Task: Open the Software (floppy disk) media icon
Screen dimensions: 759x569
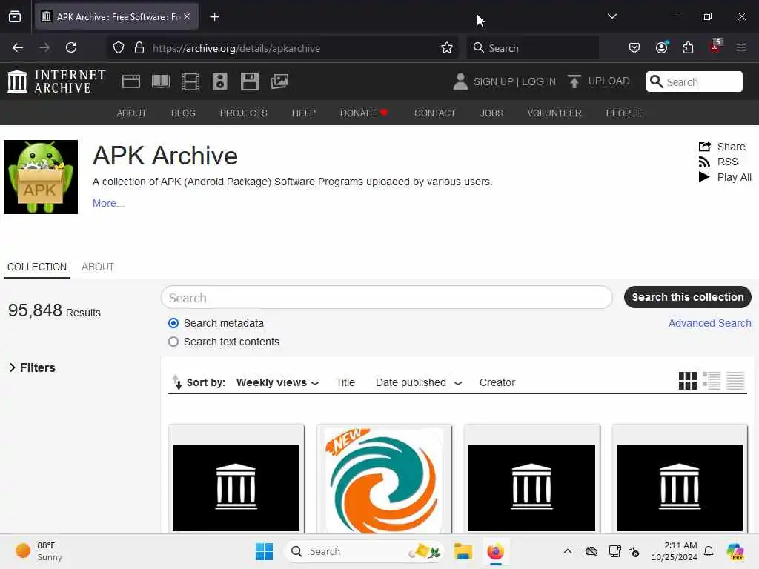Action: click(250, 81)
